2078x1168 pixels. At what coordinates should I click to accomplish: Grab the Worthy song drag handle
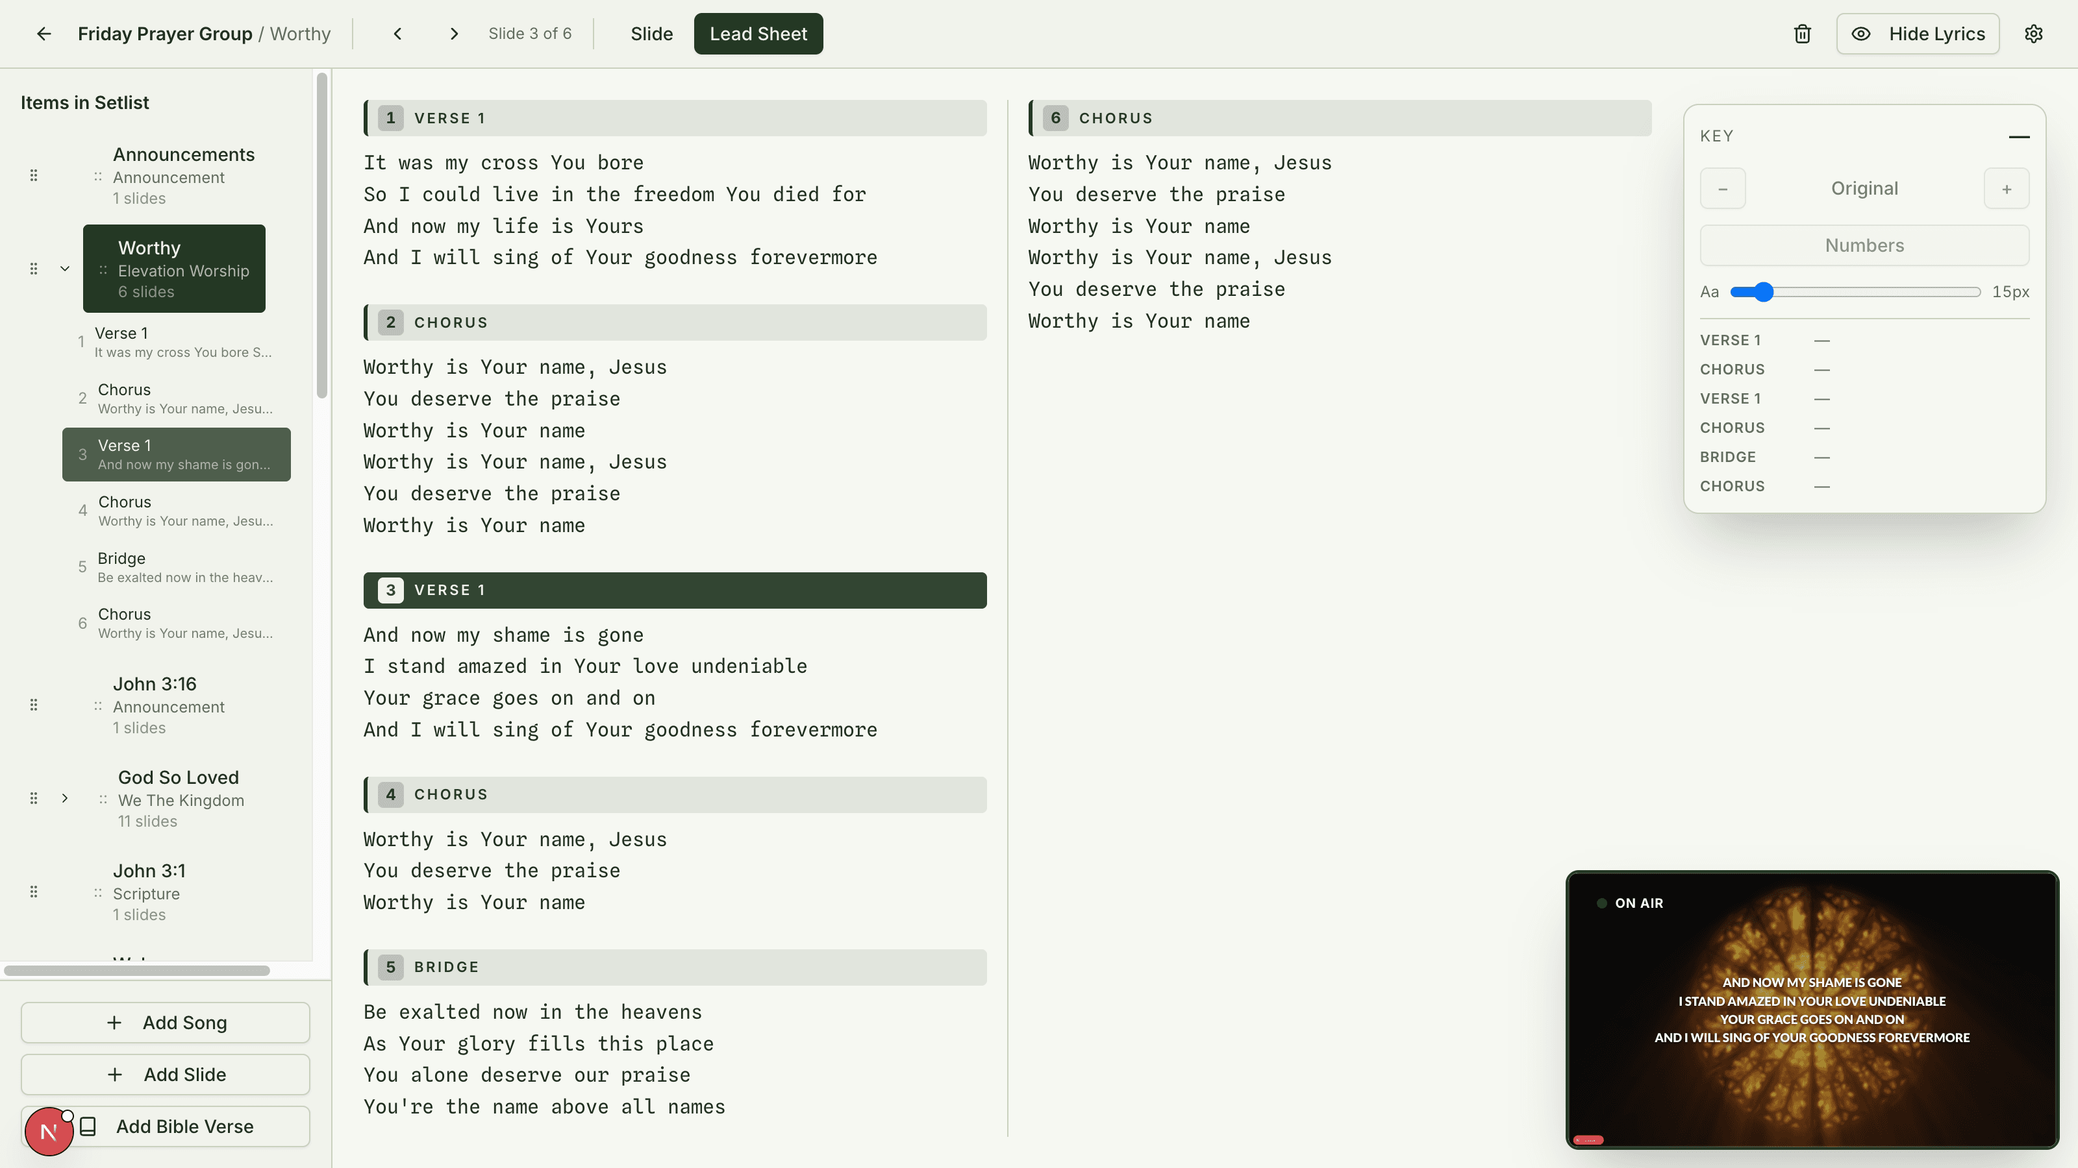tap(34, 269)
